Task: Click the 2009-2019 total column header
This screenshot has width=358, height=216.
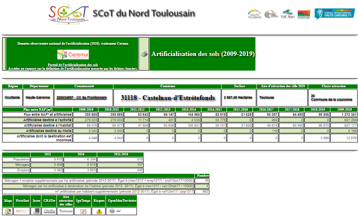Action: tap(344, 109)
